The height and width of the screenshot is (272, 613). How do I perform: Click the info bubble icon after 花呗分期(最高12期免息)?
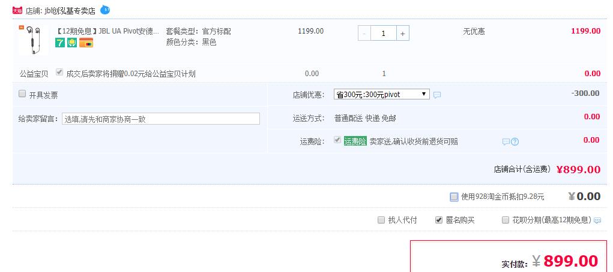click(597, 220)
